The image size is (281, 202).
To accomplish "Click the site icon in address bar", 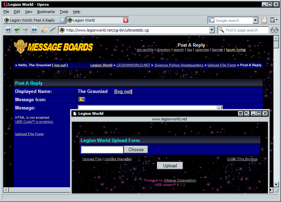I will 62,30.
